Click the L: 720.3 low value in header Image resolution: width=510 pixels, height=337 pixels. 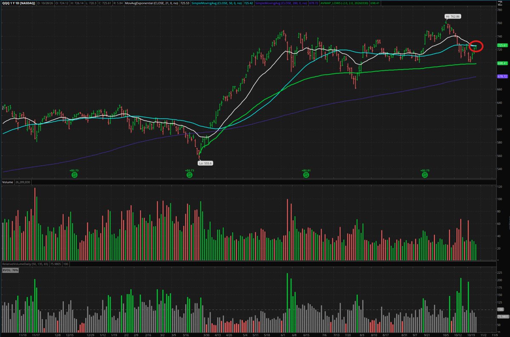(x=91, y=3)
